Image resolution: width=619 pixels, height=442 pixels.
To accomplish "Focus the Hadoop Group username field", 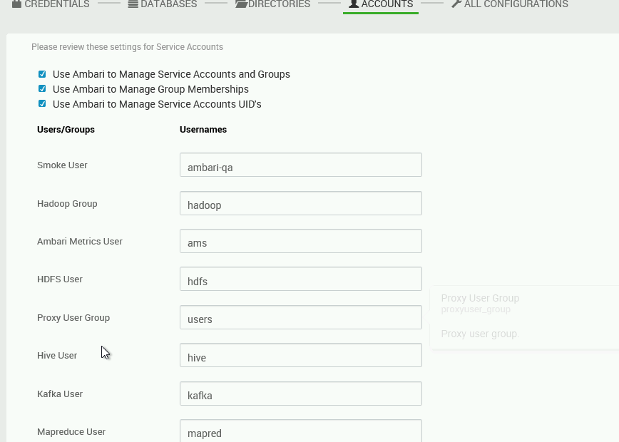I will click(x=301, y=203).
